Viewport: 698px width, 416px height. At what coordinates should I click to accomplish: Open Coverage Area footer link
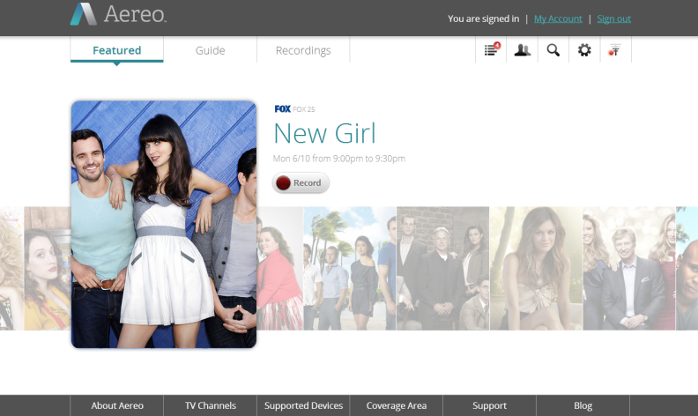click(x=397, y=405)
